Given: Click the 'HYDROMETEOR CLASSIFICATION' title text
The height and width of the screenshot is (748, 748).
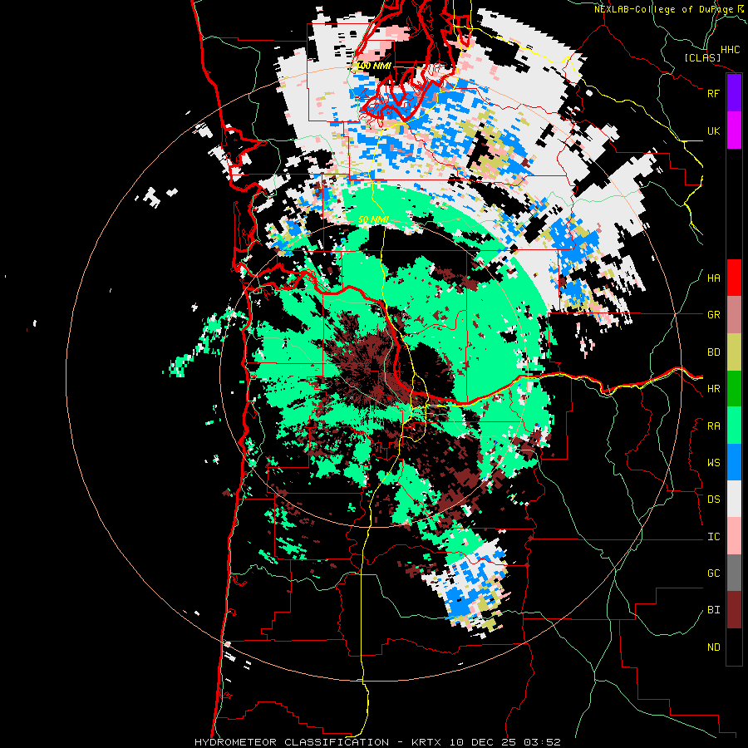Looking at the screenshot, I should [x=292, y=742].
